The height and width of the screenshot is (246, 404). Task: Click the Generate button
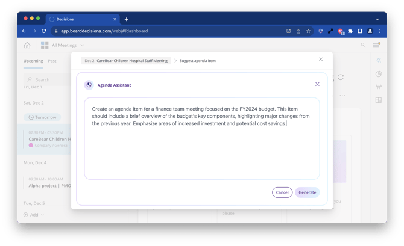coord(307,192)
